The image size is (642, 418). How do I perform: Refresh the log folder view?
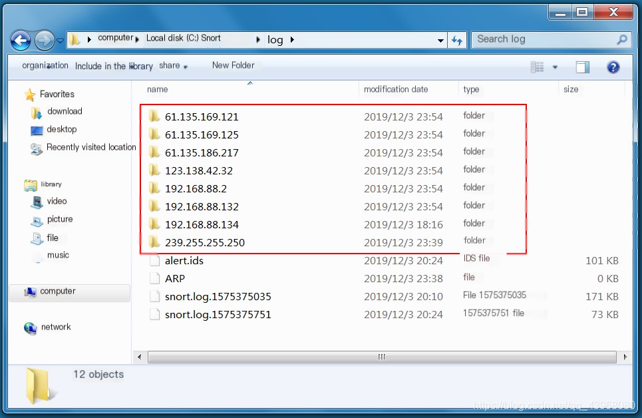coord(457,40)
